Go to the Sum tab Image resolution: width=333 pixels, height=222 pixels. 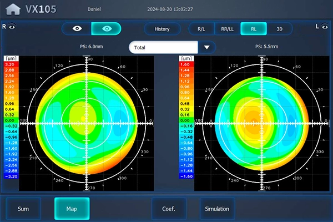tap(23, 209)
